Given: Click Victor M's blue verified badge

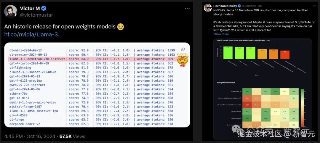Looking at the screenshot, I should point(44,8).
